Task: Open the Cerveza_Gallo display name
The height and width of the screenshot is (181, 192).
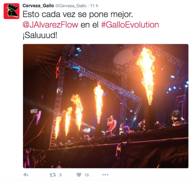Action: tap(38, 6)
